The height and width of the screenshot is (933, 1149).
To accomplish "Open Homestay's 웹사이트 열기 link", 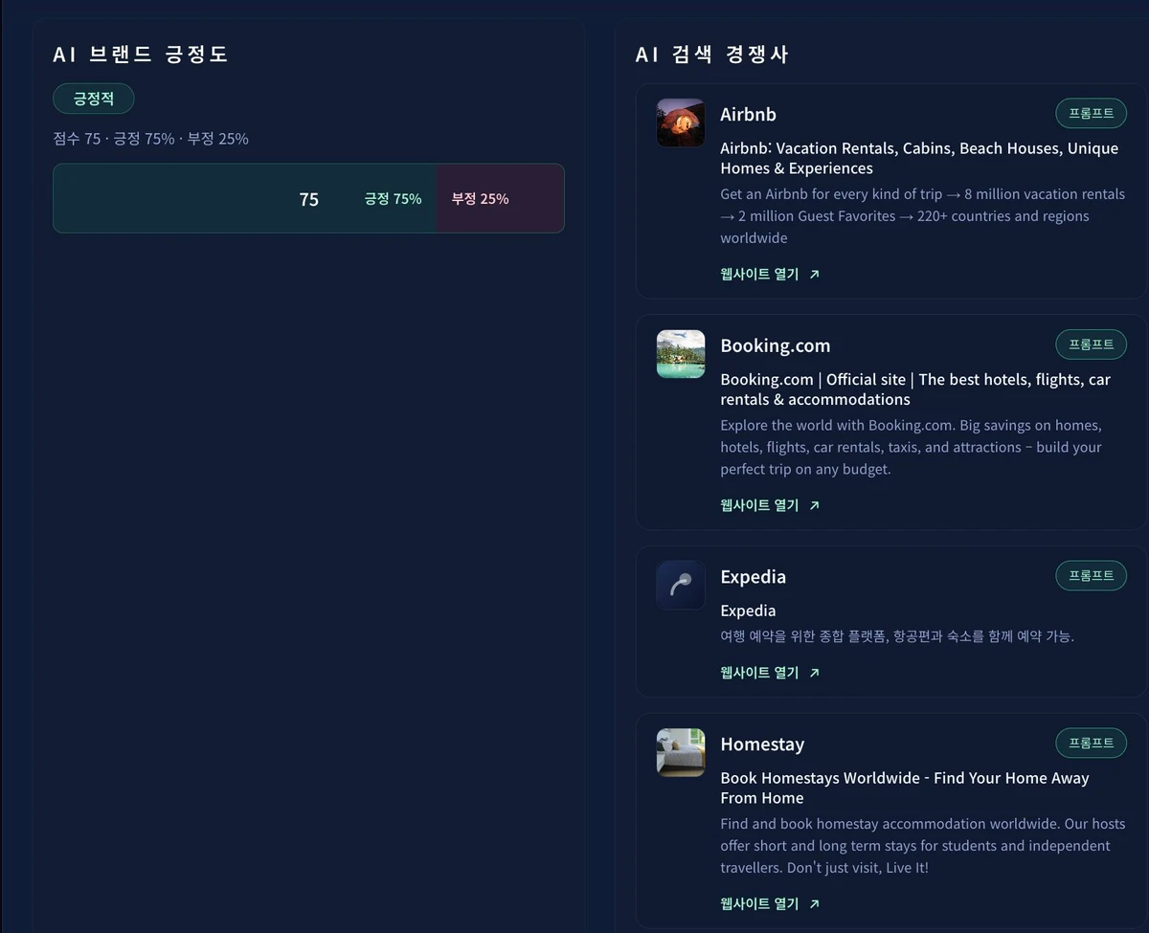I will pyautogui.click(x=770, y=903).
